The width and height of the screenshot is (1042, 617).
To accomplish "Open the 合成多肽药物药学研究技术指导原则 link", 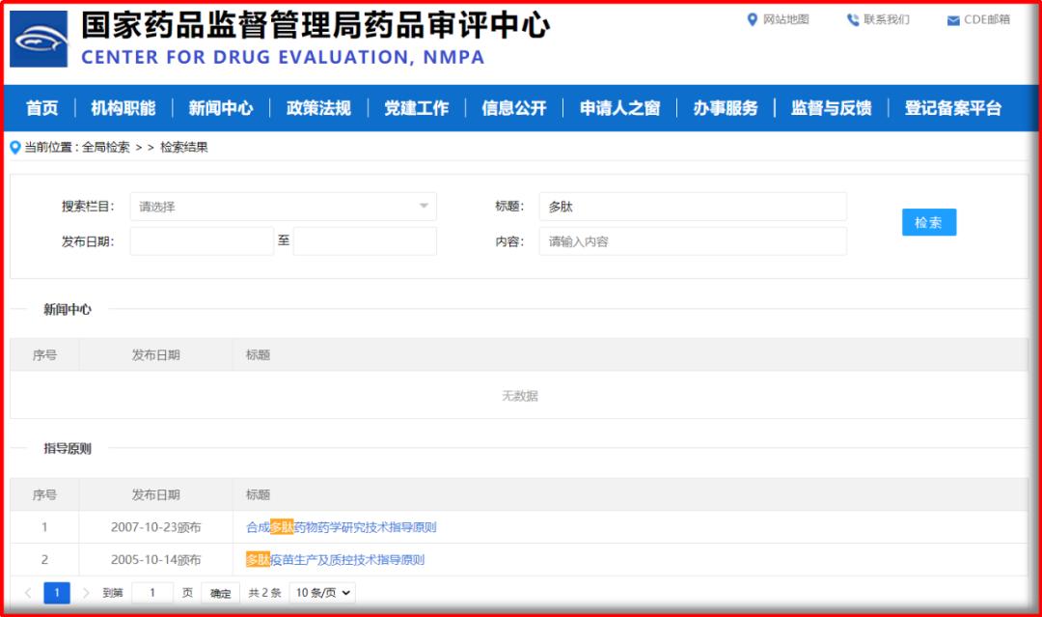I will coord(340,527).
